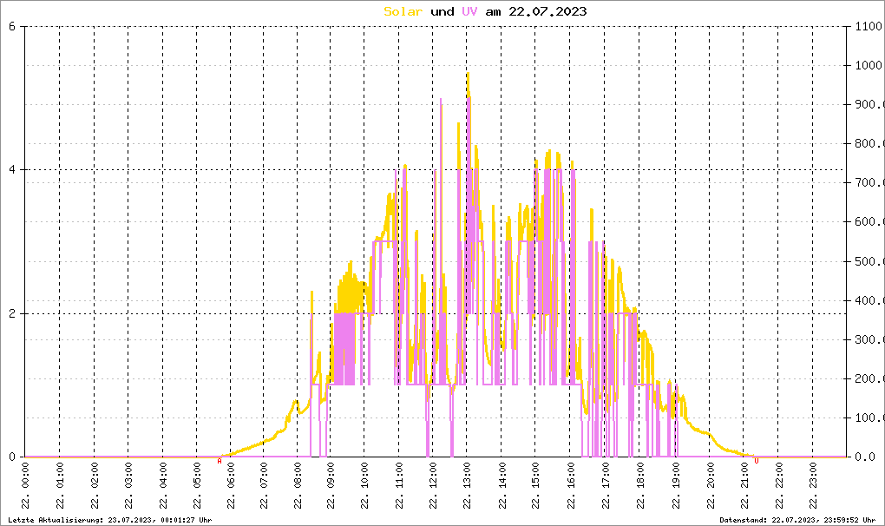Click the pink 'UV' title word
The height and width of the screenshot is (526, 885).
point(469,11)
